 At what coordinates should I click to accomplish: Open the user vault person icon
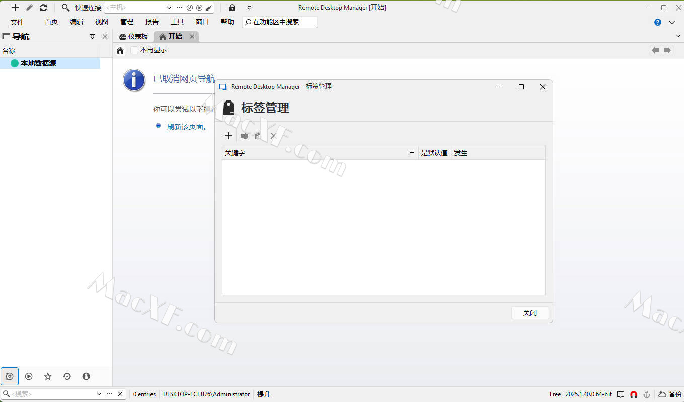point(86,376)
